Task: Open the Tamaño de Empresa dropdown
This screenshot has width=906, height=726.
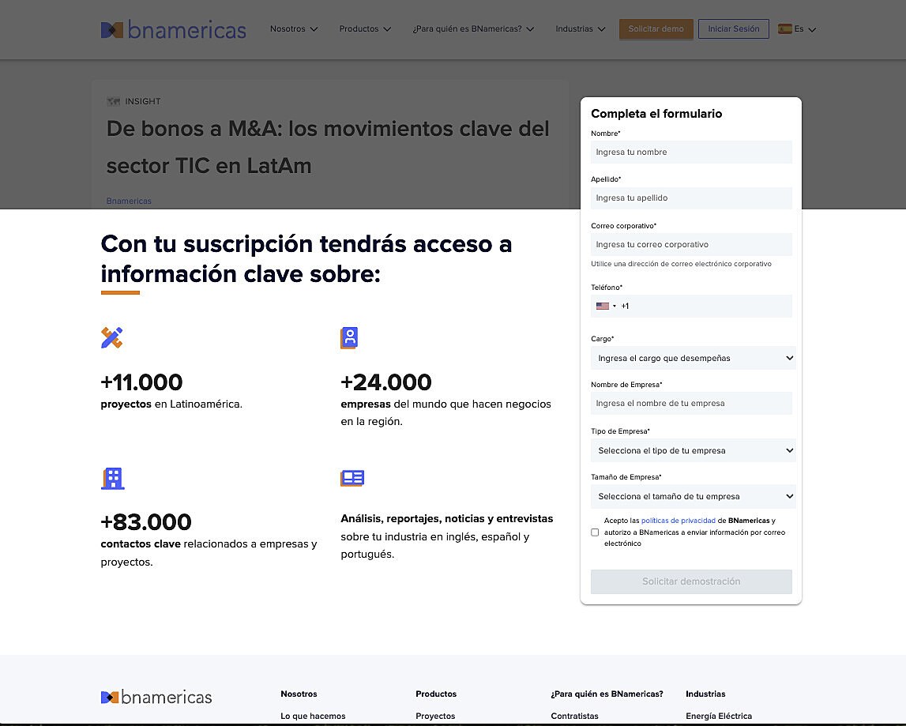Action: pyautogui.click(x=693, y=496)
